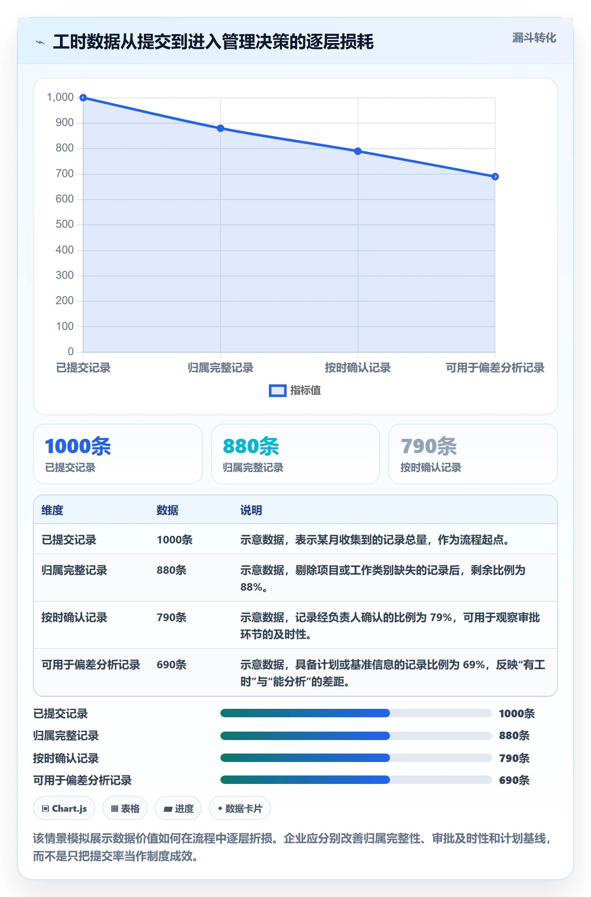Click the diamond icon in 数据卡片 chip
This screenshot has width=591, height=897.
(x=220, y=808)
